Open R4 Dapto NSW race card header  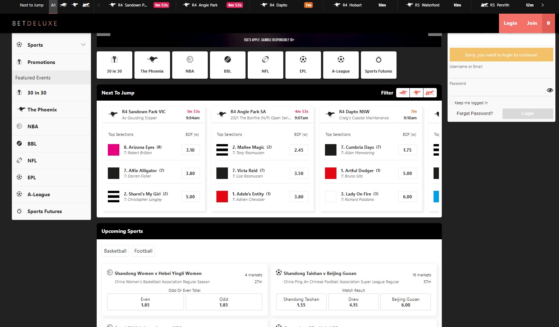(371, 115)
